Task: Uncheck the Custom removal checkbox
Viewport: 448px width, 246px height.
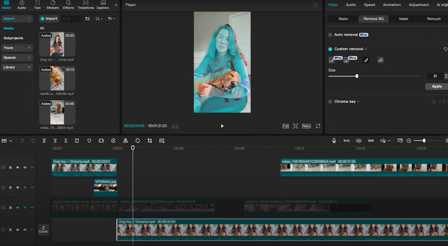Action: point(330,49)
